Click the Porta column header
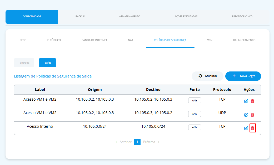274x165 pixels. point(195,90)
